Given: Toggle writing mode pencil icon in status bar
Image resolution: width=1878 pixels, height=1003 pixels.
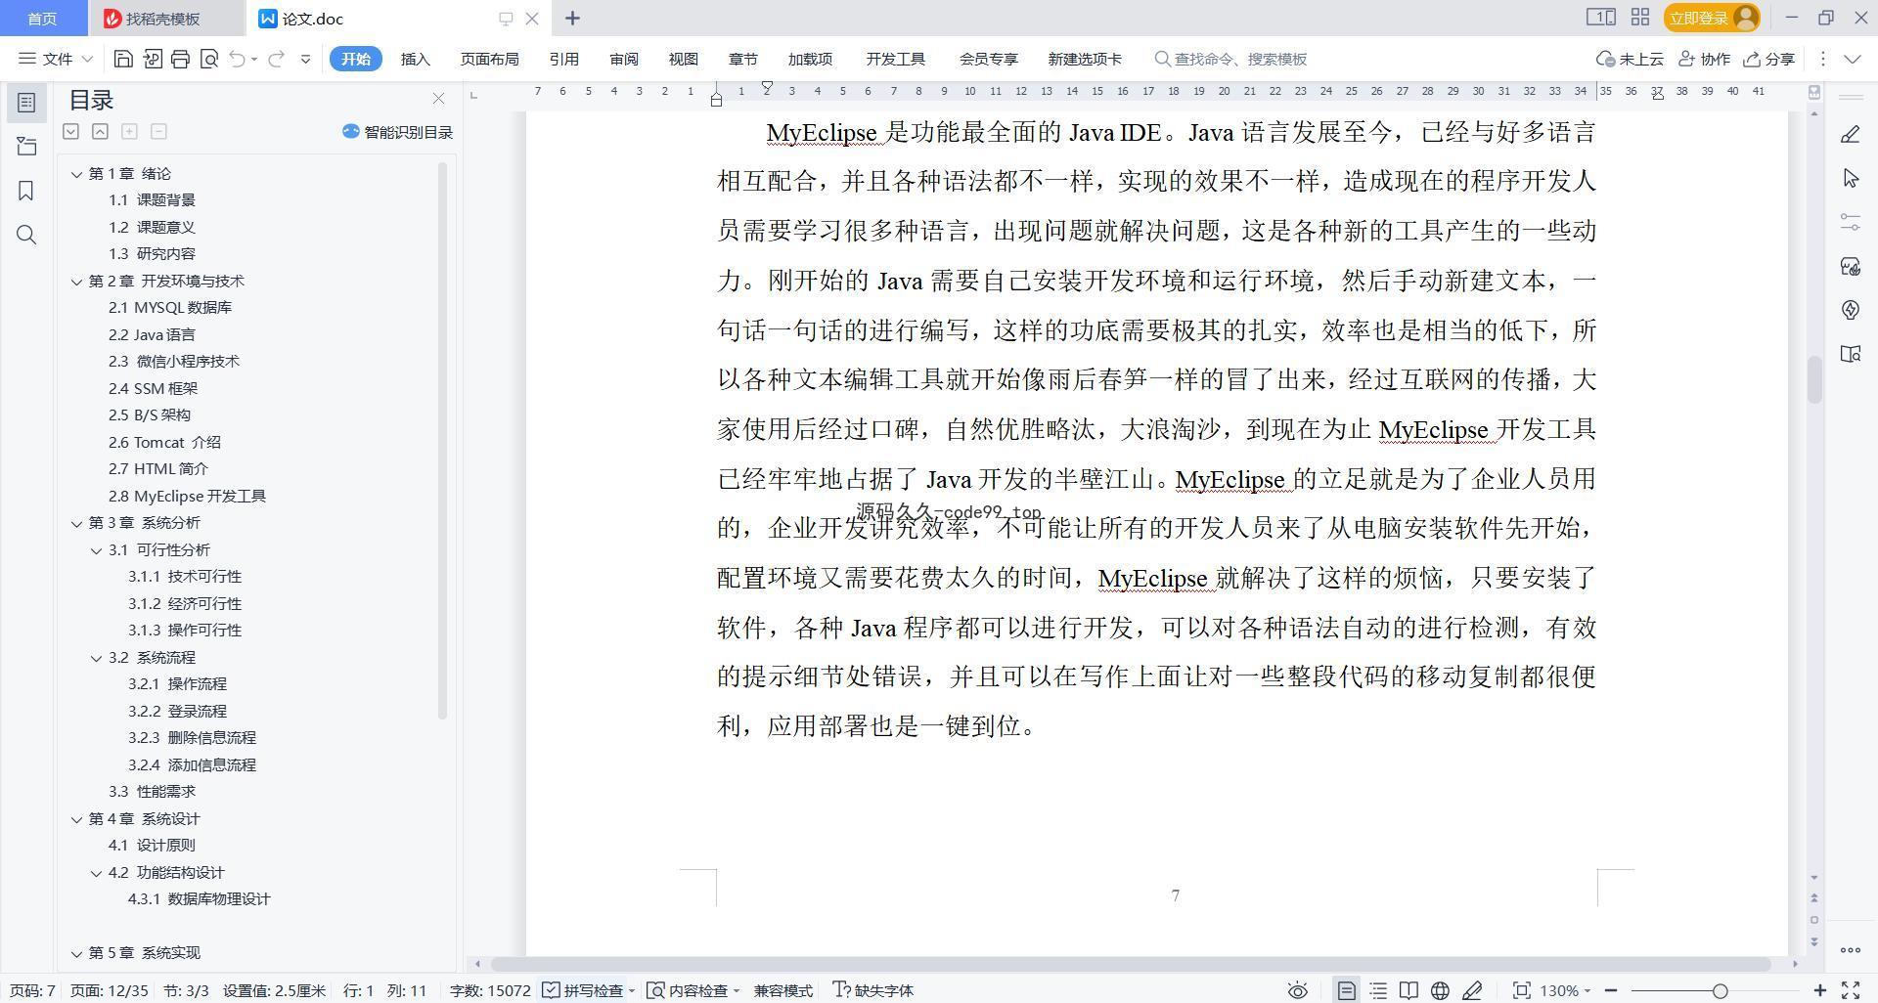Looking at the screenshot, I should pos(1472,990).
